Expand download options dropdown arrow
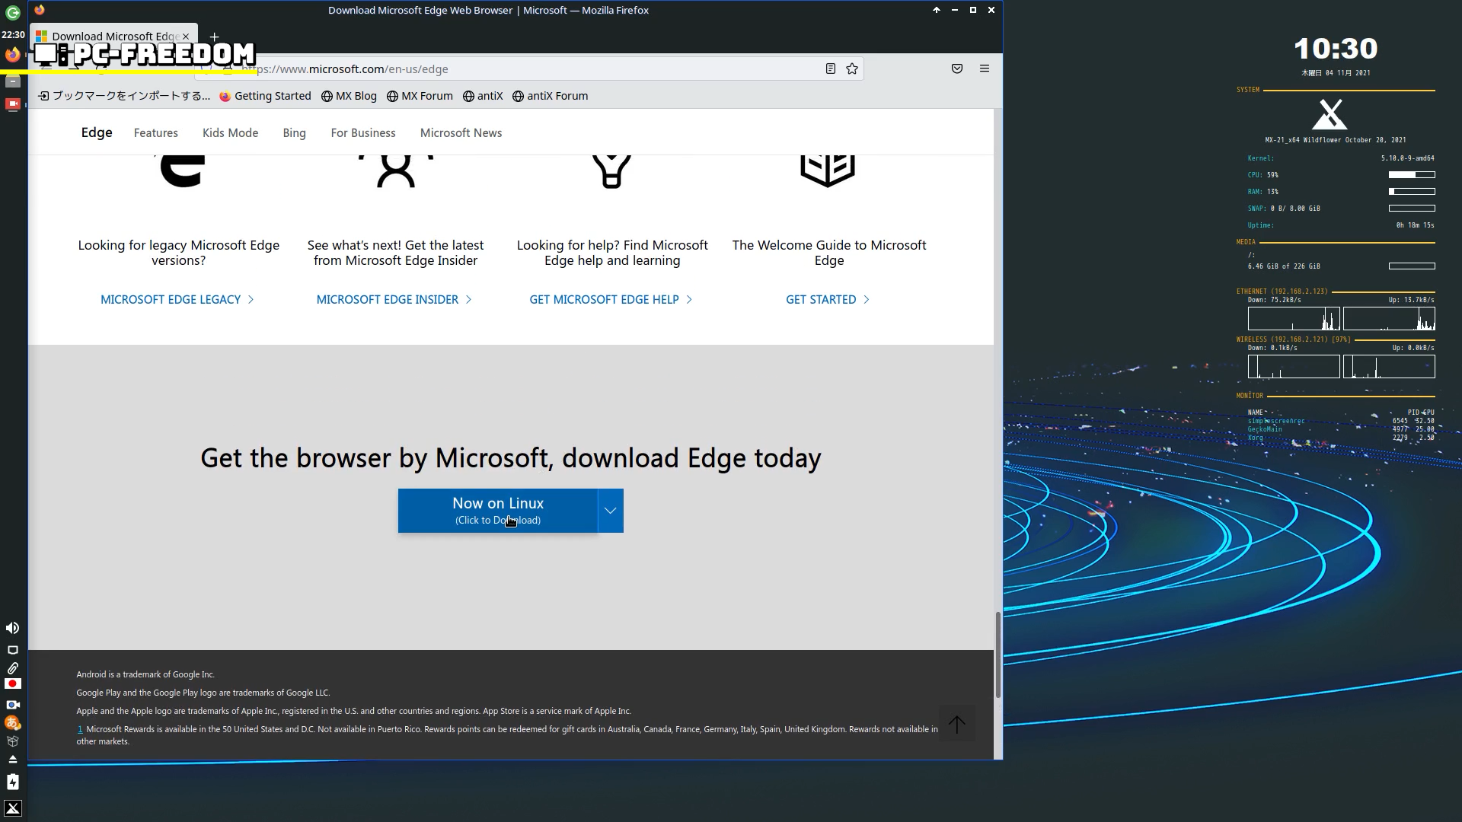The width and height of the screenshot is (1462, 822). 611,511
